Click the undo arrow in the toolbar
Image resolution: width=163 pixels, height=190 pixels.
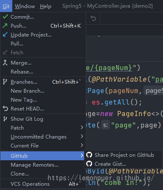(x=93, y=18)
